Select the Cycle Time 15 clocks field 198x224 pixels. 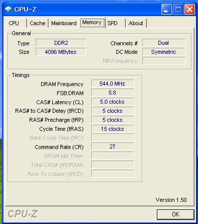click(x=112, y=129)
